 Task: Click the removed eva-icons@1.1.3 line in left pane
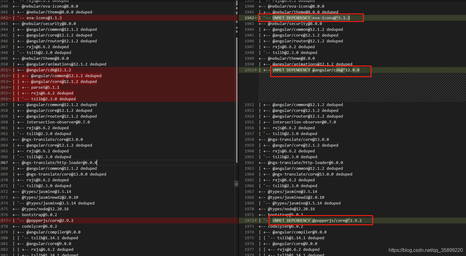(44, 18)
